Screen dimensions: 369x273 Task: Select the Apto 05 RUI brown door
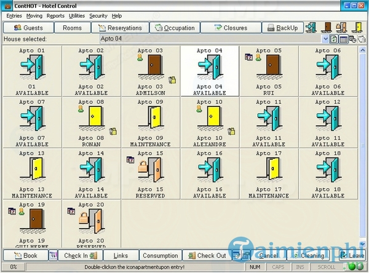click(x=270, y=67)
